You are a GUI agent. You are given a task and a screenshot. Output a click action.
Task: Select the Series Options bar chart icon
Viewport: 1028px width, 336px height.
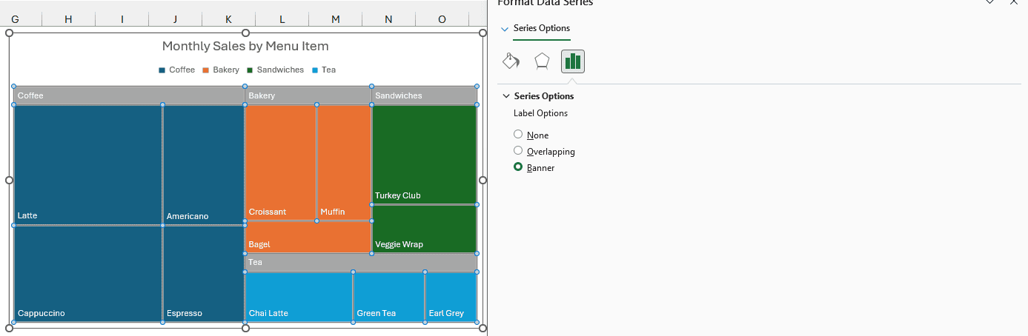coord(573,61)
